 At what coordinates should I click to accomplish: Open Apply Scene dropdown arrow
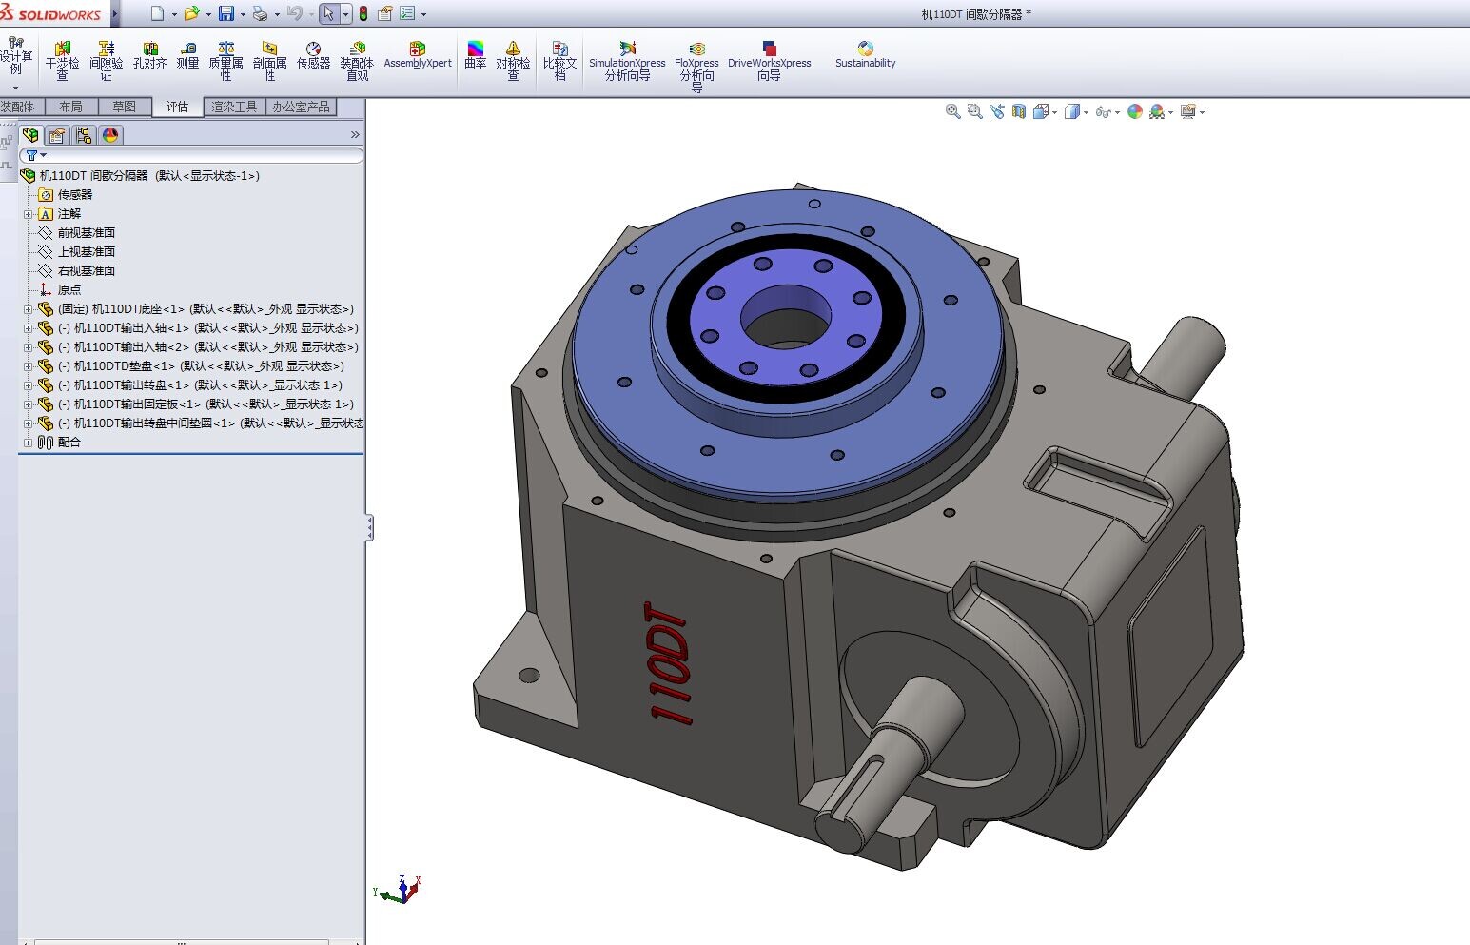pos(1170,112)
